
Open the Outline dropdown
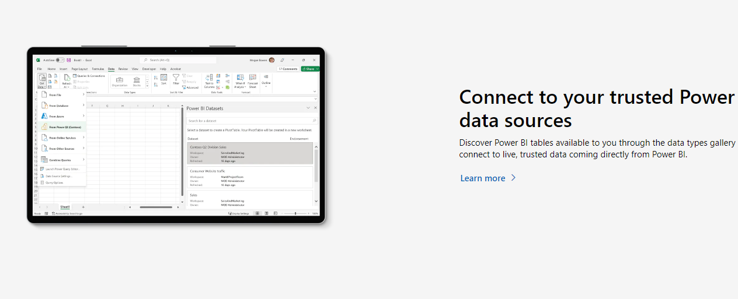266,80
